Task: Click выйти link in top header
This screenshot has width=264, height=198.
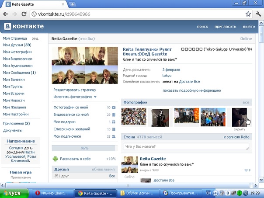Action: tap(249, 27)
